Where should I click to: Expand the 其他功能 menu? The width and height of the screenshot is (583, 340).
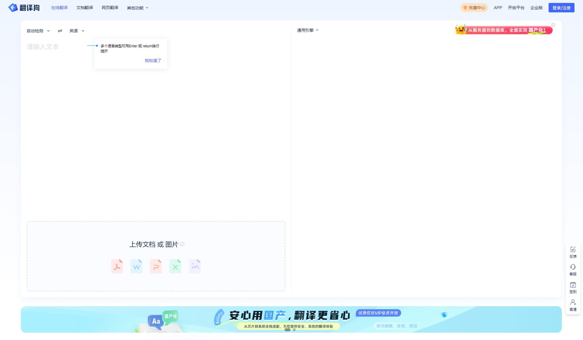[137, 8]
